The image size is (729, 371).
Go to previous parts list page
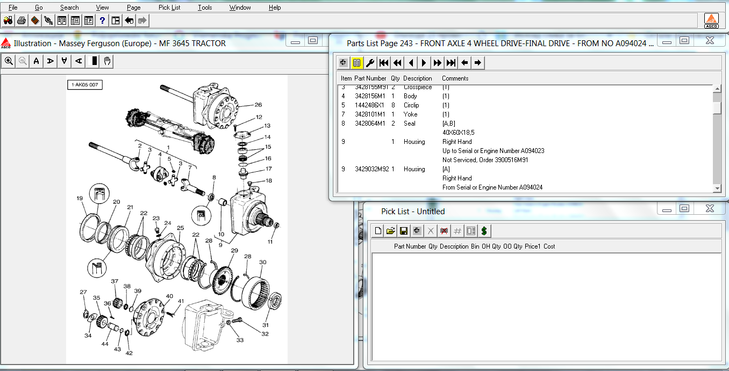[x=411, y=63]
